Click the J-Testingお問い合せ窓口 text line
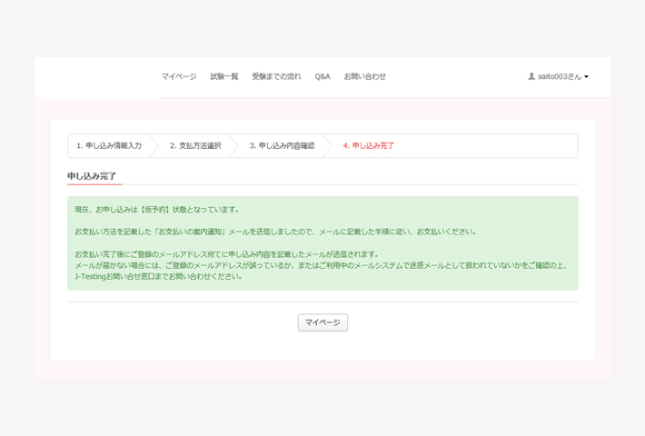The image size is (645, 436). (x=158, y=277)
